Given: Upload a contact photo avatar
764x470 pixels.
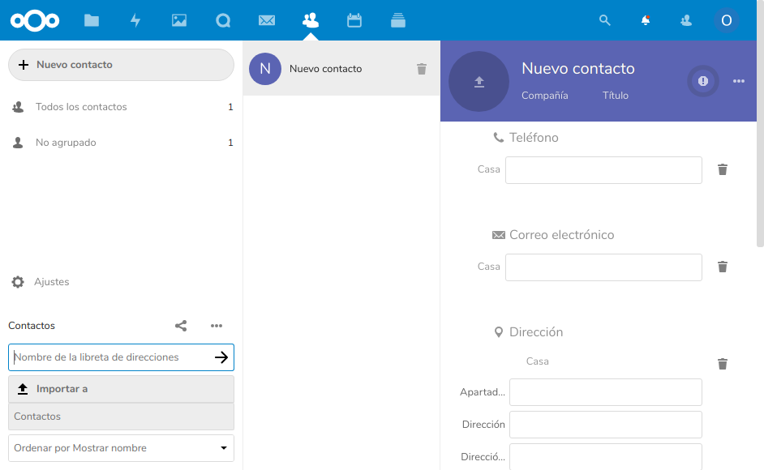Looking at the screenshot, I should (479, 81).
